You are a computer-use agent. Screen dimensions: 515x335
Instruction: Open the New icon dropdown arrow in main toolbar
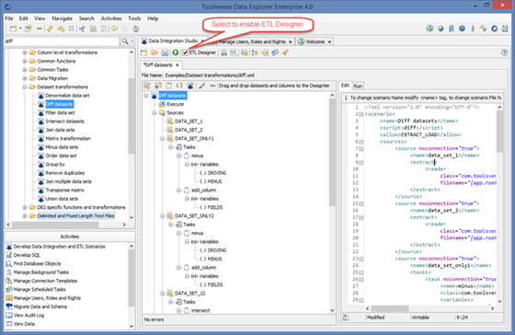[20, 29]
